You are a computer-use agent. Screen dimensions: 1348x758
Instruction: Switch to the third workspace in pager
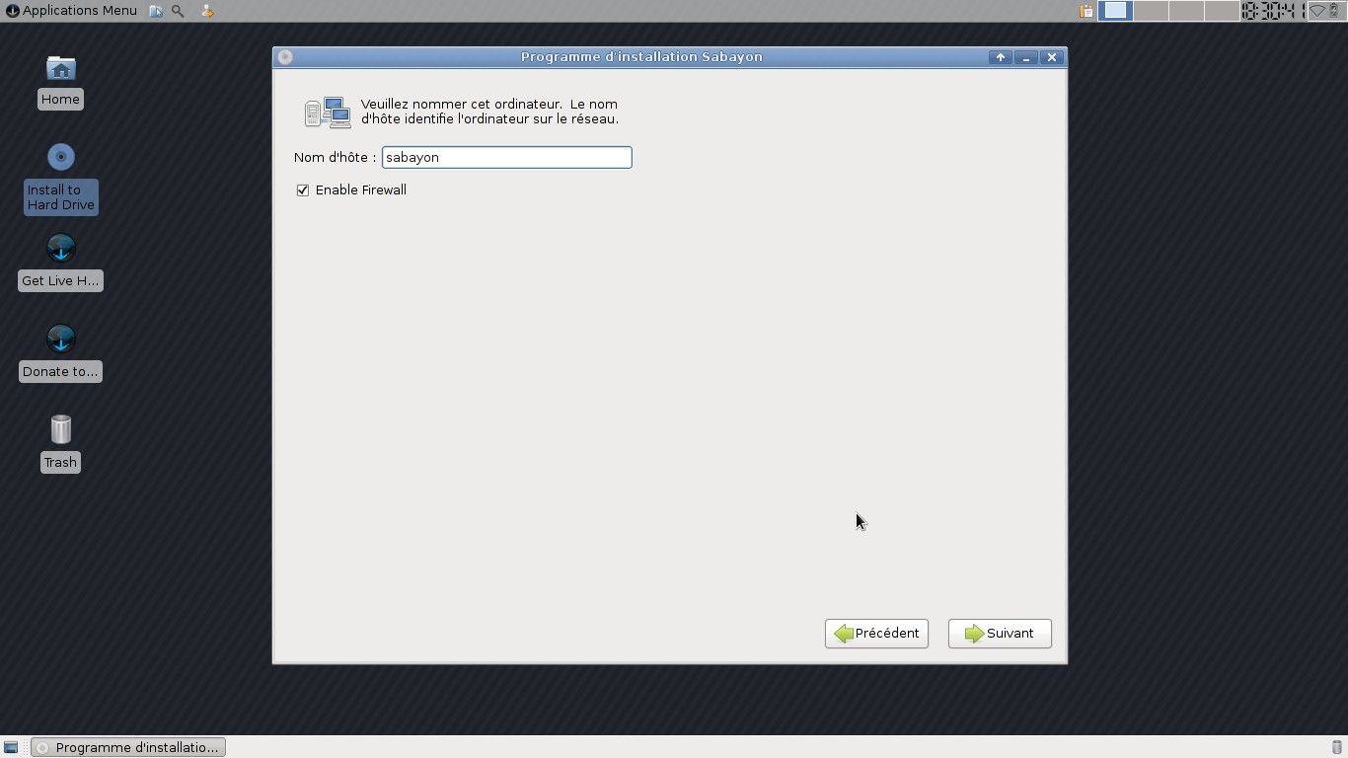coord(1186,11)
